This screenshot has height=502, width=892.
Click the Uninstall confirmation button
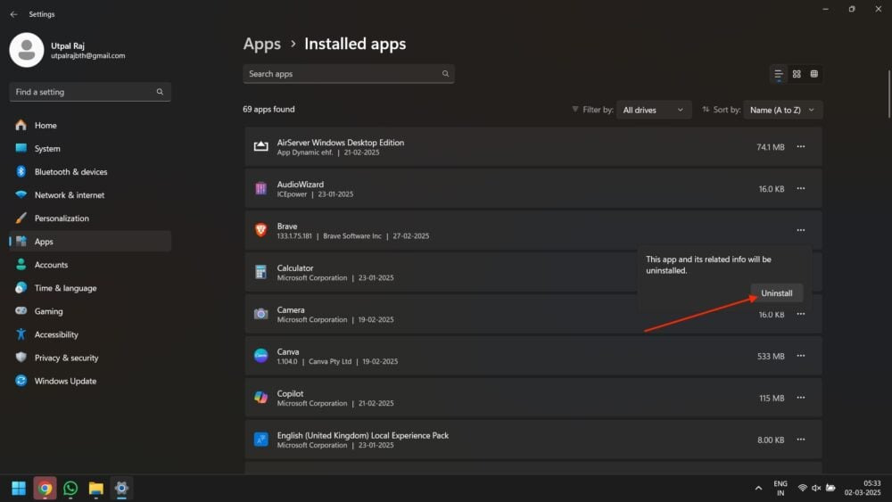coord(777,293)
